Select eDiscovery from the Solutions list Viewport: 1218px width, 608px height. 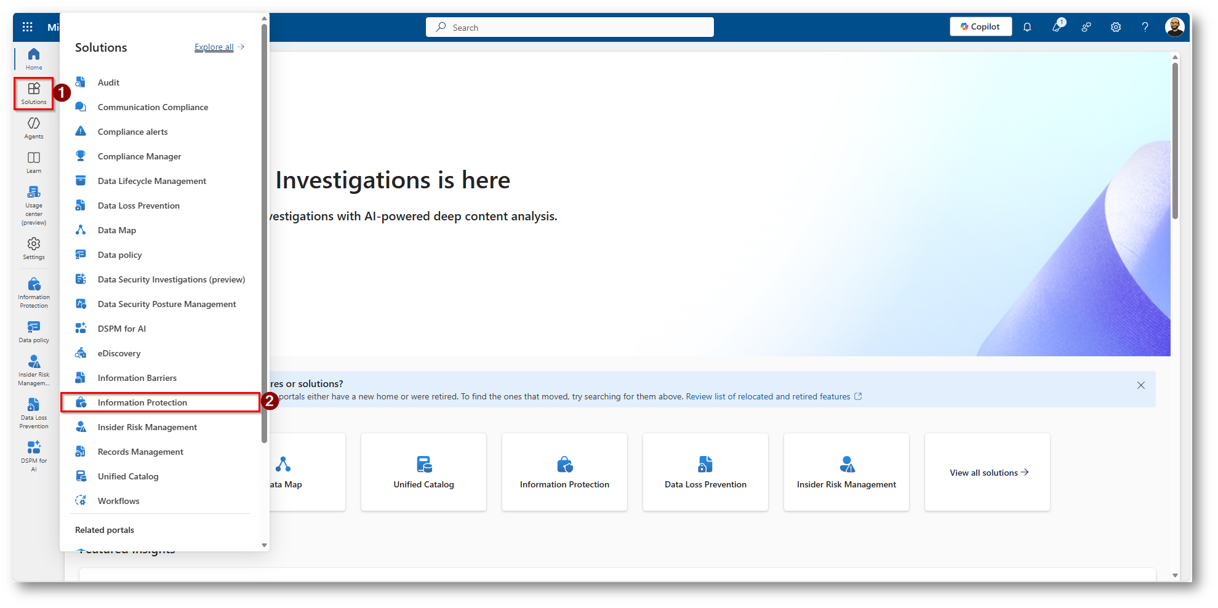(119, 353)
